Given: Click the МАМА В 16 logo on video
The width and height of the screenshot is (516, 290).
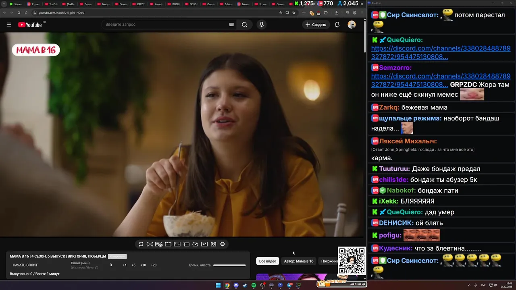Looking at the screenshot, I should coord(36,50).
